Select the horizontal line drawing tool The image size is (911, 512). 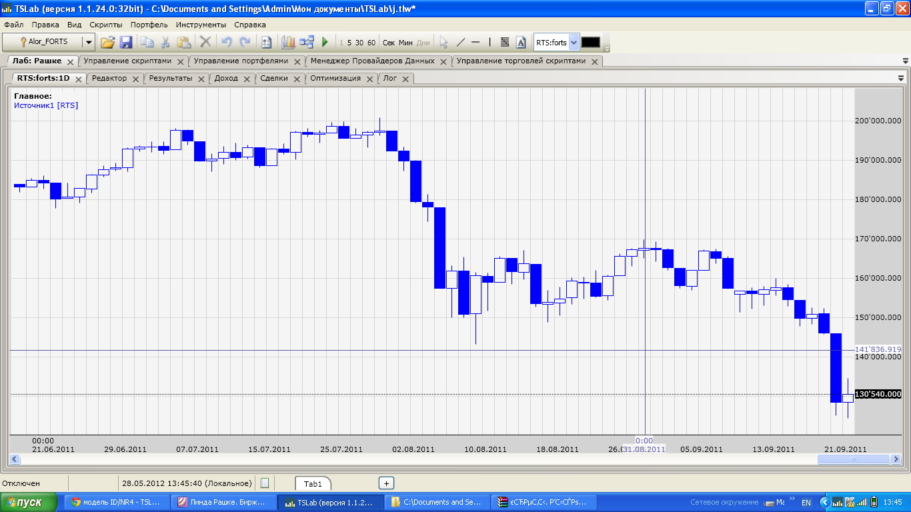[476, 42]
